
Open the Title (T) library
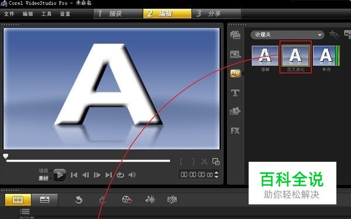[x=235, y=92]
